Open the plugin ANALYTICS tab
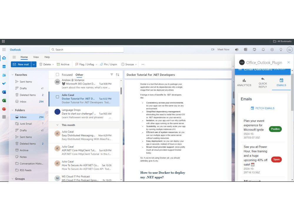294x221 pixels. 244,83
